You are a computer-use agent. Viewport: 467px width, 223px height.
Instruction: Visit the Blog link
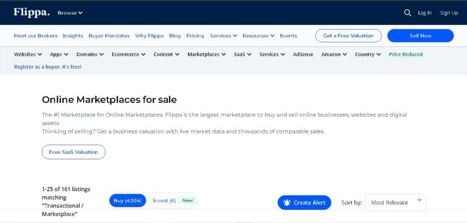coord(175,36)
